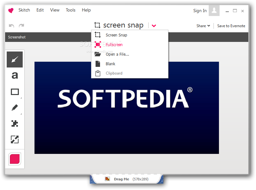Select the Marker pen tool
This screenshot has width=256, height=190.
tap(15, 108)
